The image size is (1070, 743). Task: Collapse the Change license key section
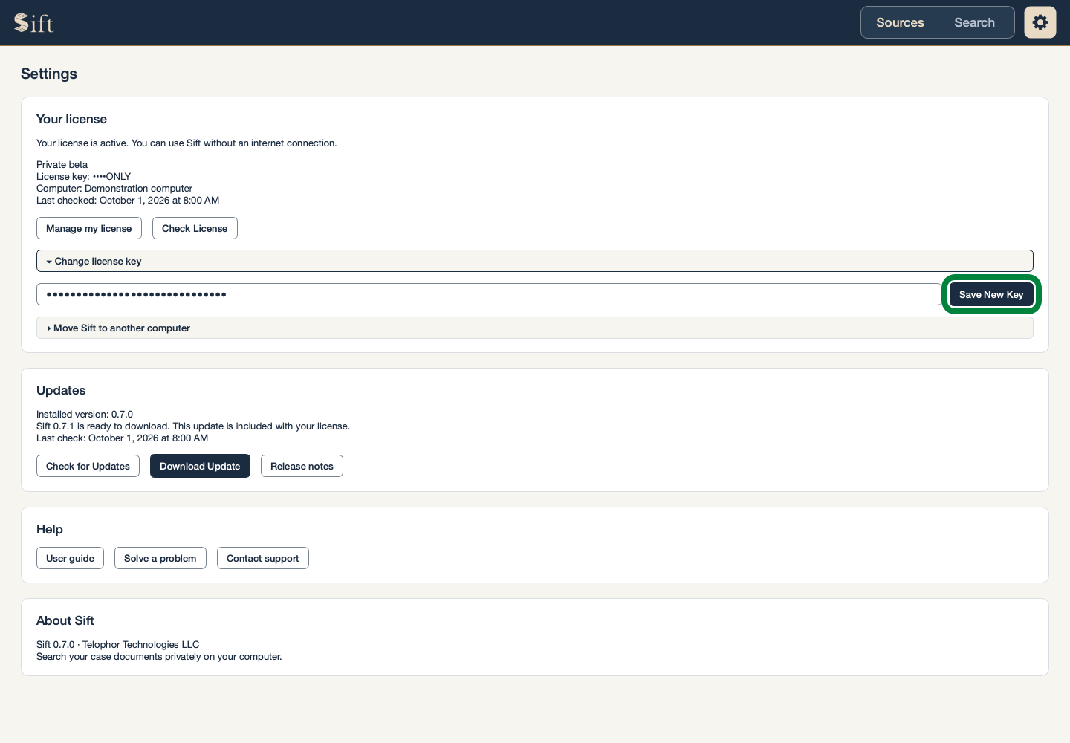[535, 261]
